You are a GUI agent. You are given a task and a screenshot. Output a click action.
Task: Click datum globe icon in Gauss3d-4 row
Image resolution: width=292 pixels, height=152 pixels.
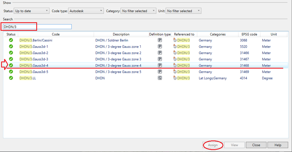(x=175, y=65)
